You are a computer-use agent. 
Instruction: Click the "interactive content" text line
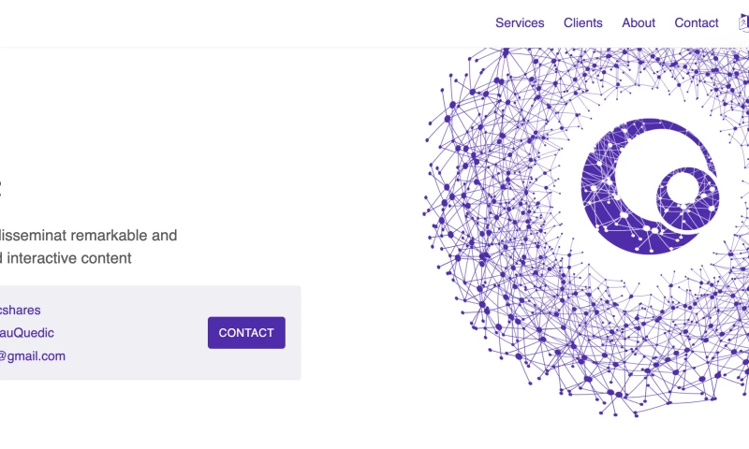pyautogui.click(x=69, y=258)
